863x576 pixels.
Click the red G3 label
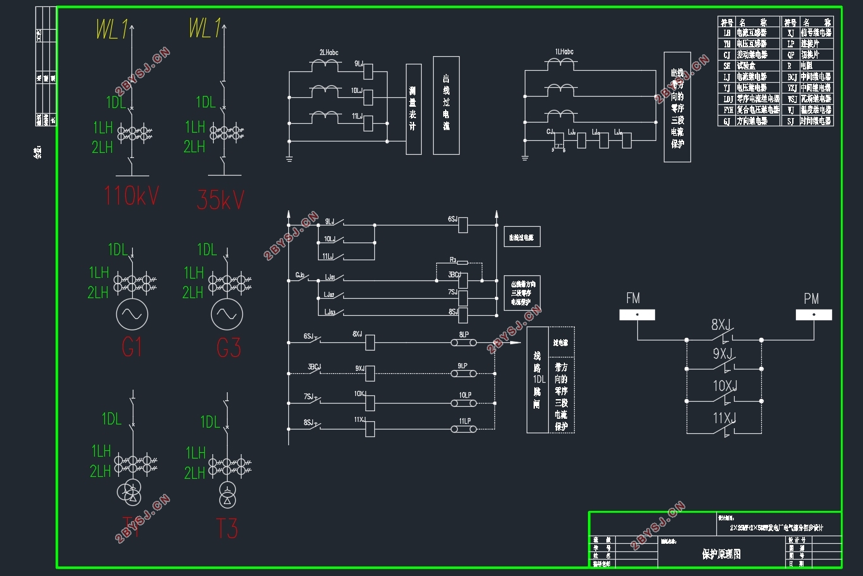point(229,347)
